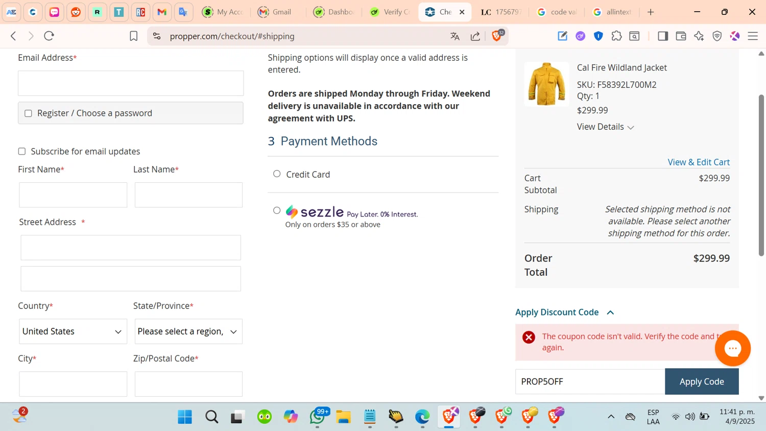The image size is (766, 431).
Task: Open the Brave VPN shield icon
Action: pyautogui.click(x=717, y=36)
